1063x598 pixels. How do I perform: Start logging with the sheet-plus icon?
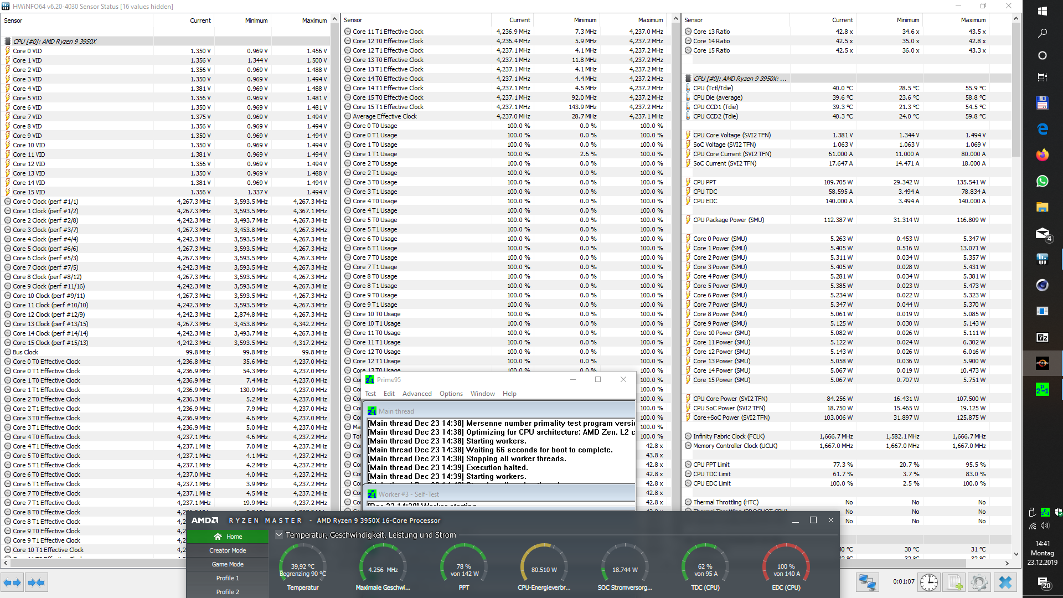click(954, 582)
